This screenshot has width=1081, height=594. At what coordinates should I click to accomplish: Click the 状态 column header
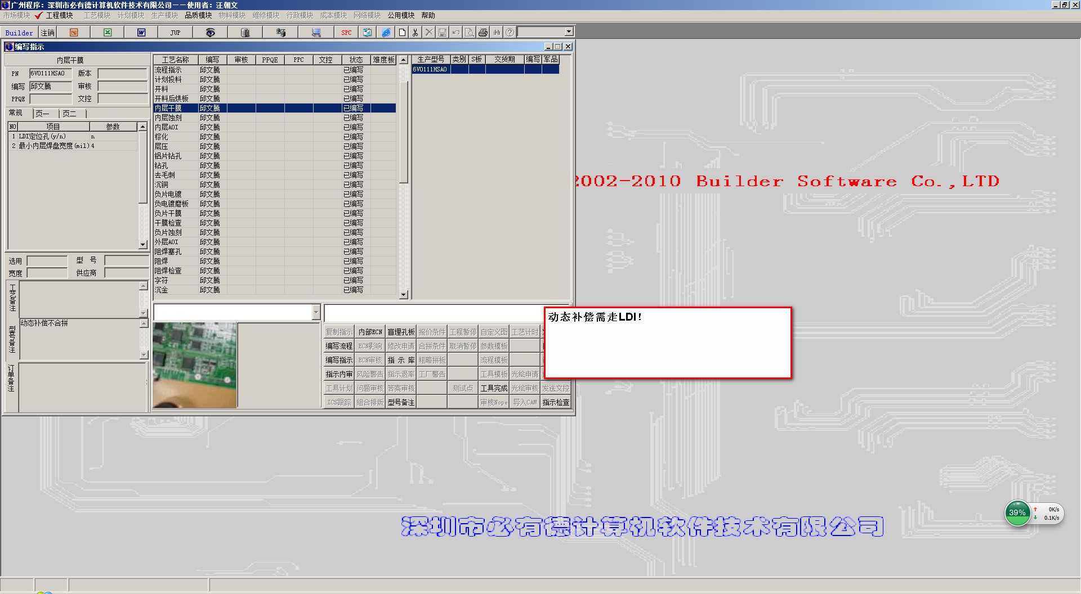pyautogui.click(x=356, y=60)
